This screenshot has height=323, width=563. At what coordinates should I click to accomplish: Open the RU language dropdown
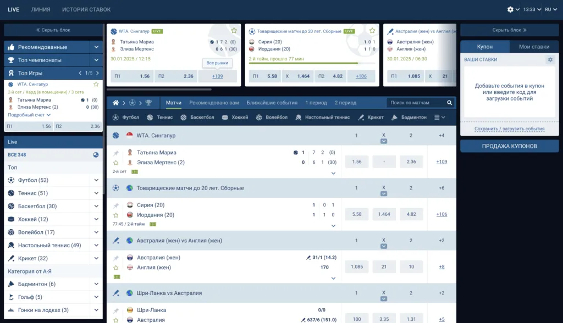coord(551,9)
